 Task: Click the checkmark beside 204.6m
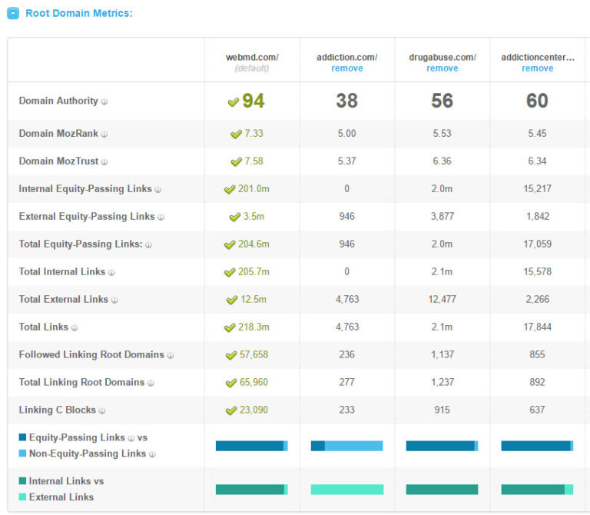pos(230,244)
